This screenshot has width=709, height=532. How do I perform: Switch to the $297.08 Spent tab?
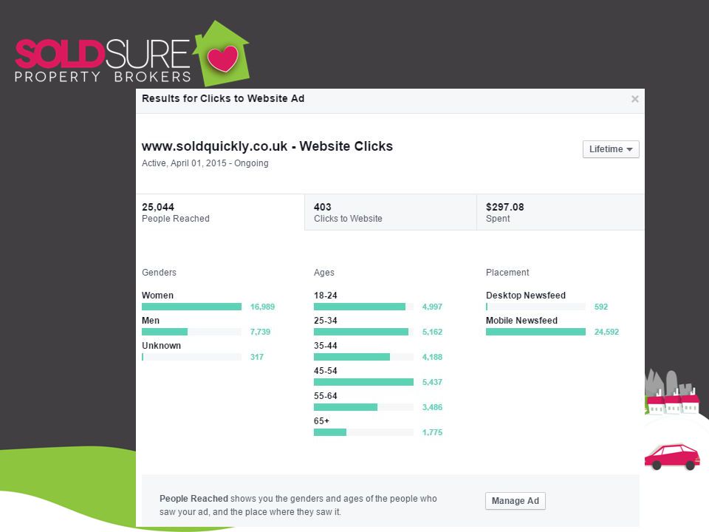561,212
